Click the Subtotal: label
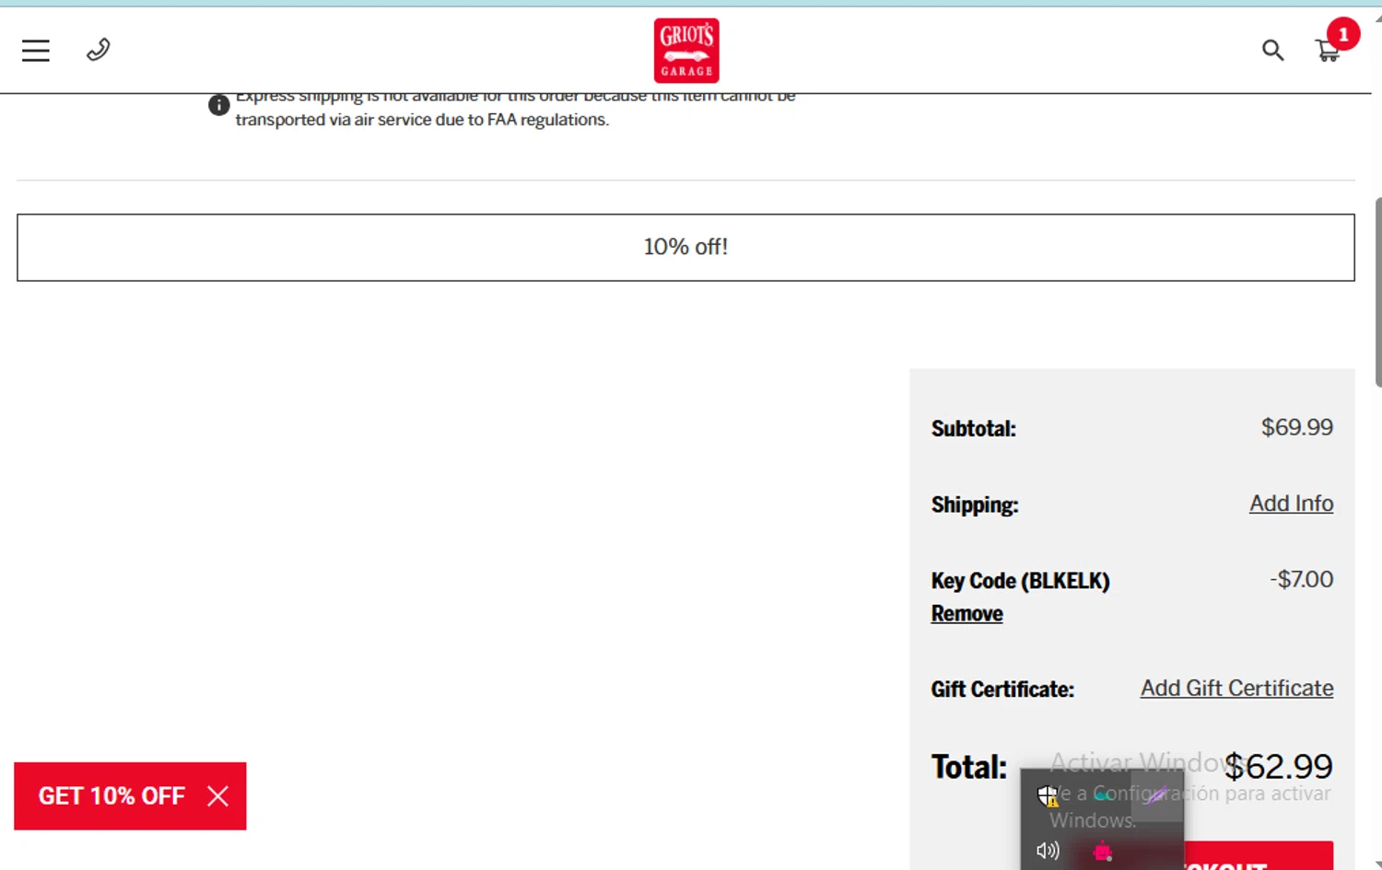Screen dimensions: 1382x870 point(973,429)
